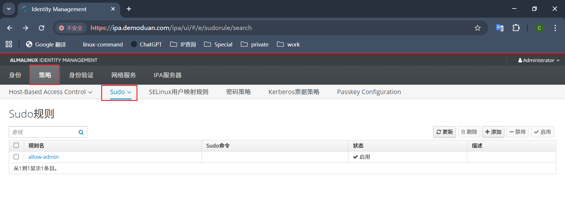Image resolution: width=565 pixels, height=222 pixels.
Task: Open 密码策略 page
Action: tap(238, 92)
